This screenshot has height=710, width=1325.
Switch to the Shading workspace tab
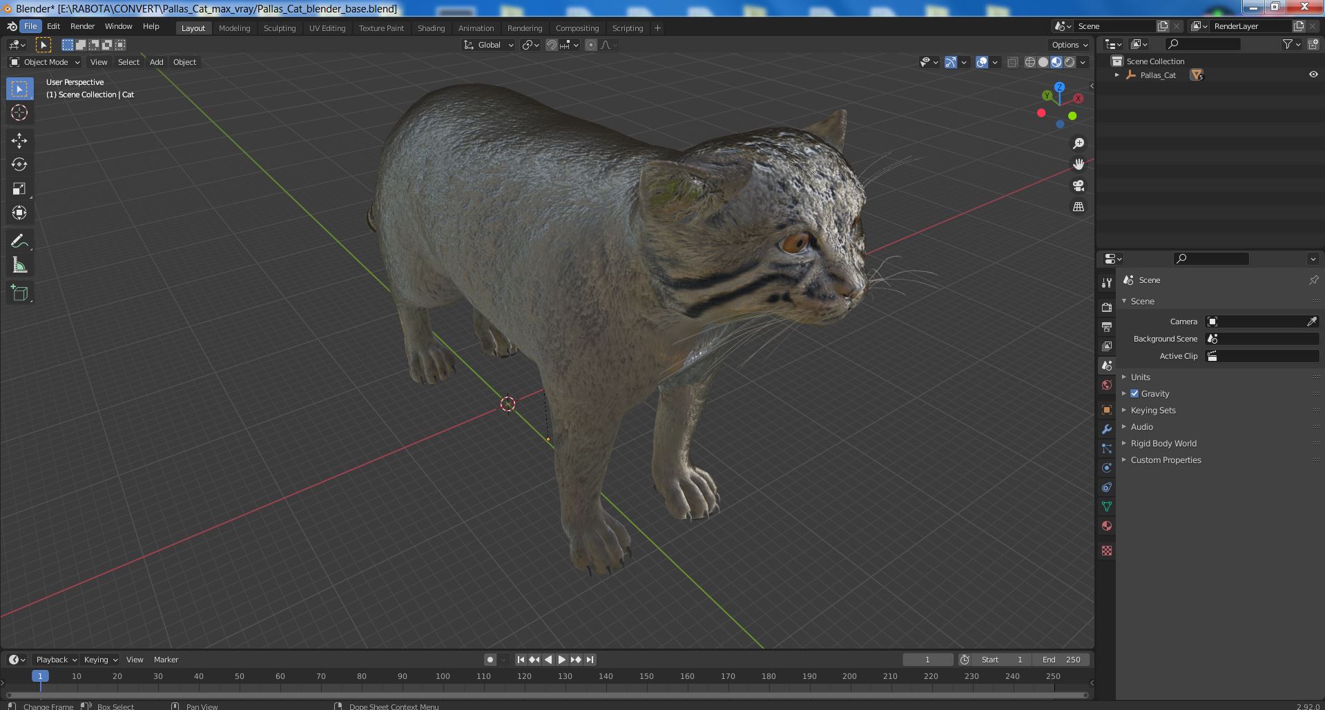tap(431, 28)
